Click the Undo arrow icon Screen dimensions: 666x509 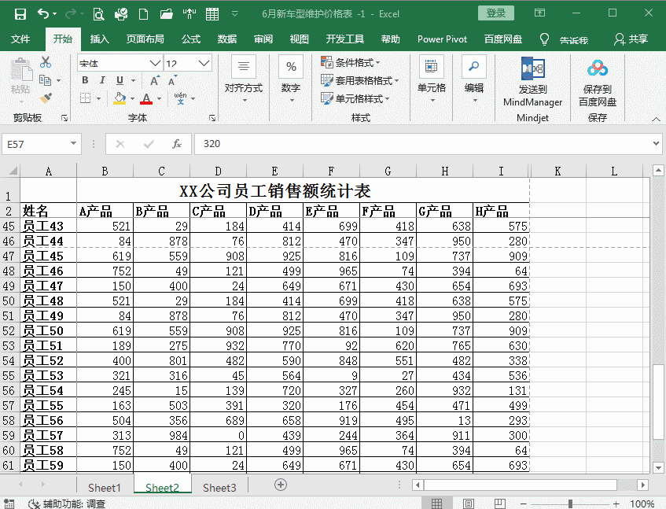(x=44, y=14)
